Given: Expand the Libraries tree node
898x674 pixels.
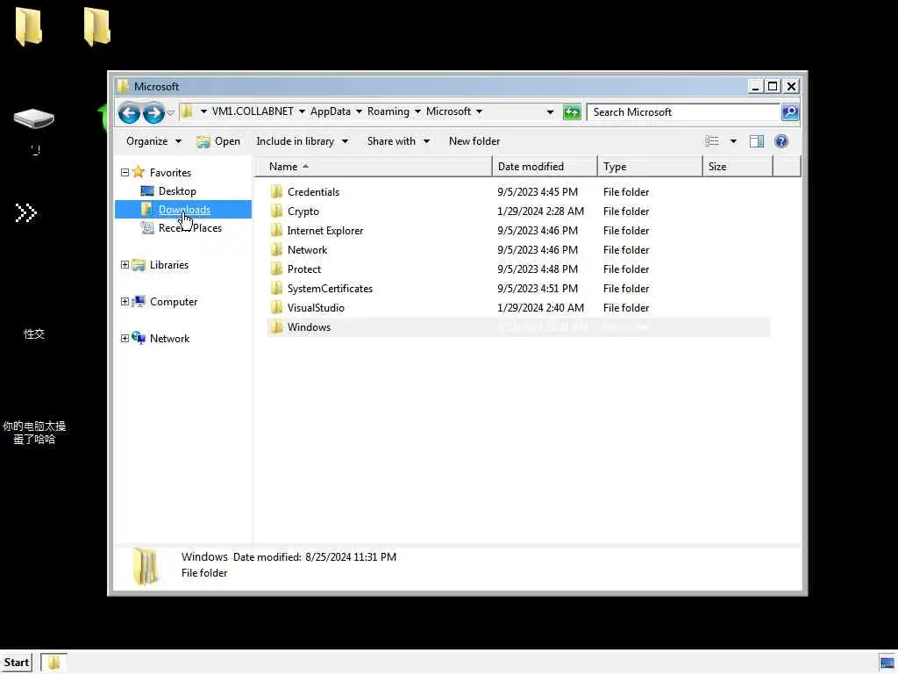Looking at the screenshot, I should pos(125,264).
